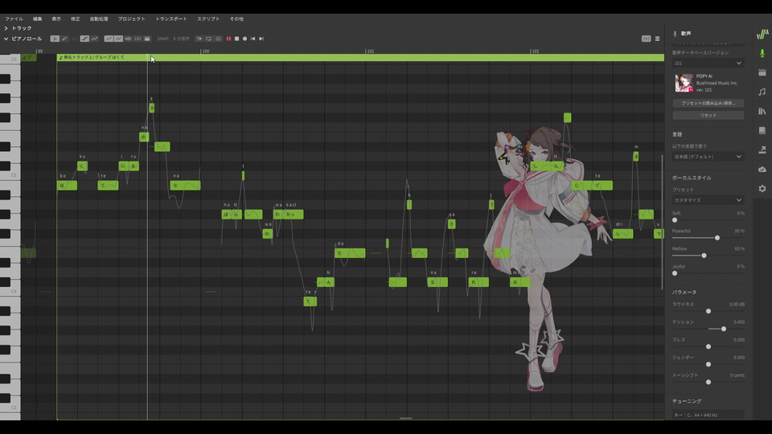Open the note properties music icon
772x434 pixels.
pyautogui.click(x=762, y=92)
